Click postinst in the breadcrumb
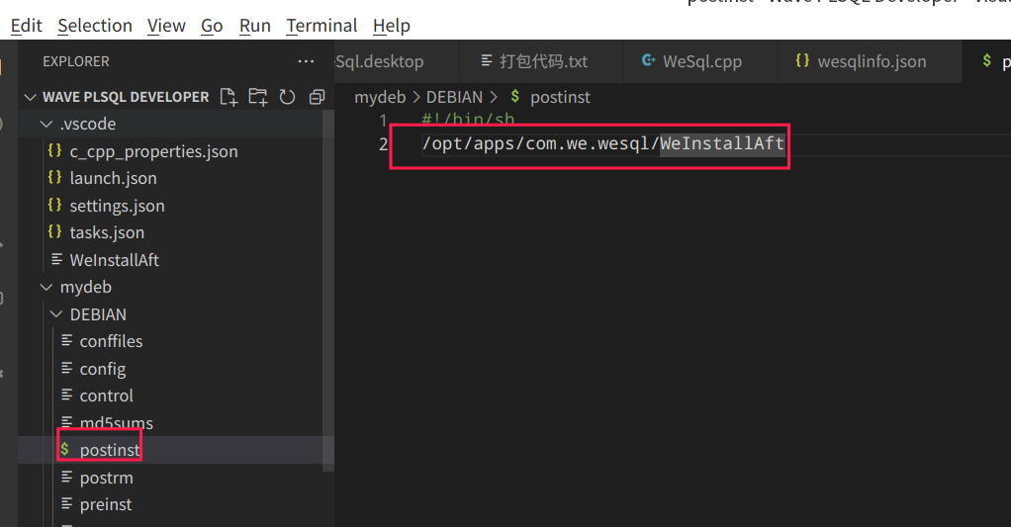This screenshot has height=527, width=1011. [560, 97]
